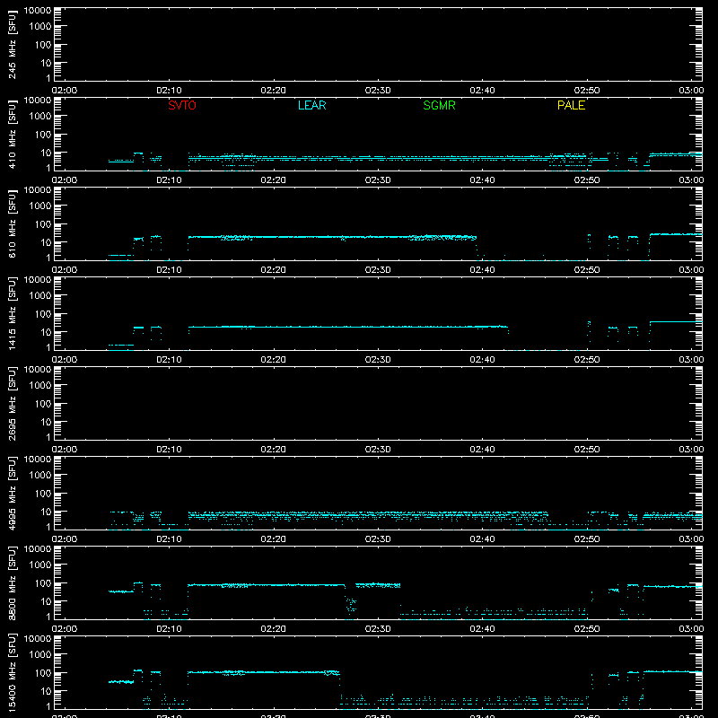Viewport: 718px width, 718px height.
Task: Click the 02:50 tick under 410 MHz panel
Action: pyautogui.click(x=587, y=180)
